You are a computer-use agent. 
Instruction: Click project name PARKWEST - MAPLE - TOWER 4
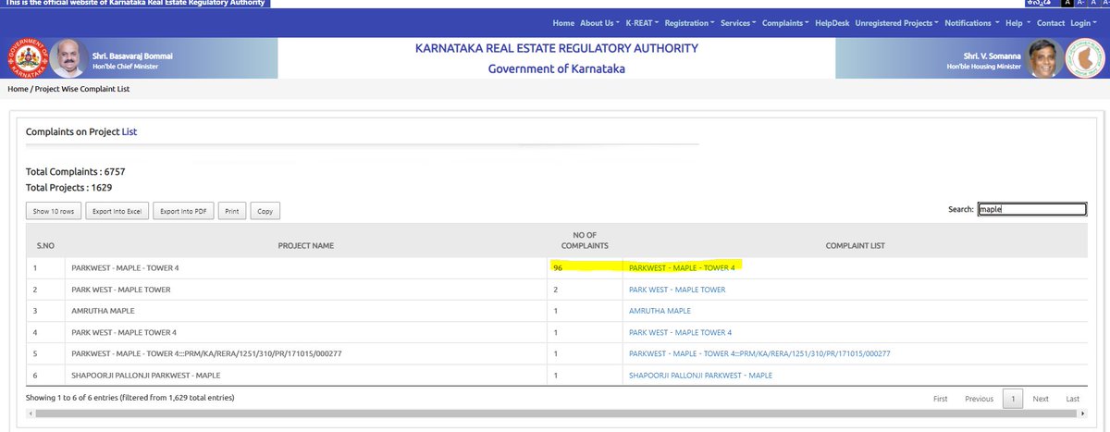125,267
